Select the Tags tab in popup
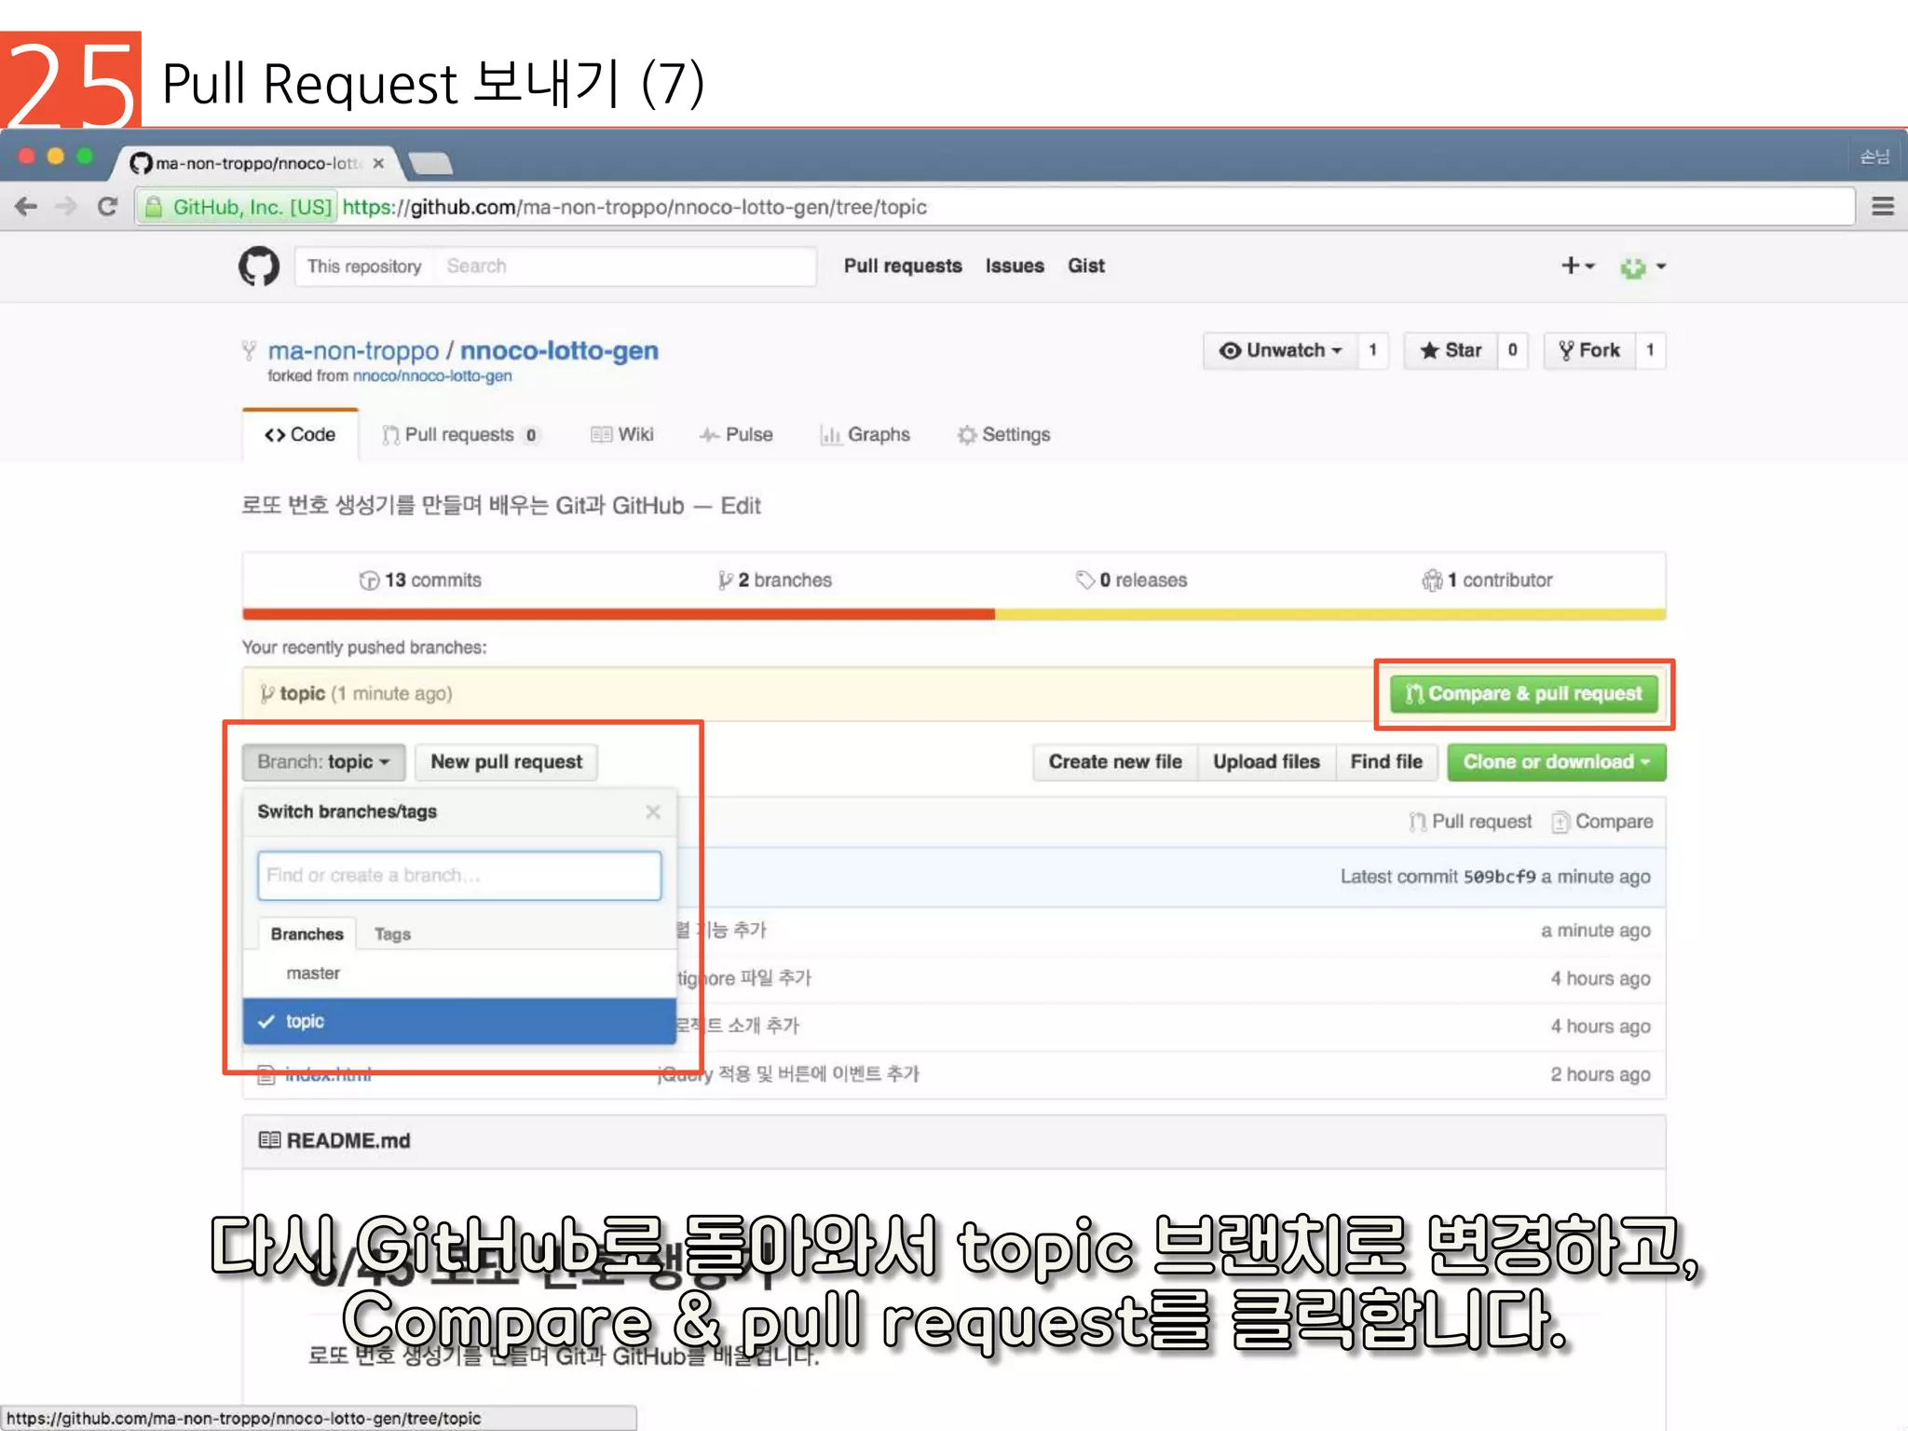This screenshot has height=1431, width=1908. pyautogui.click(x=392, y=934)
